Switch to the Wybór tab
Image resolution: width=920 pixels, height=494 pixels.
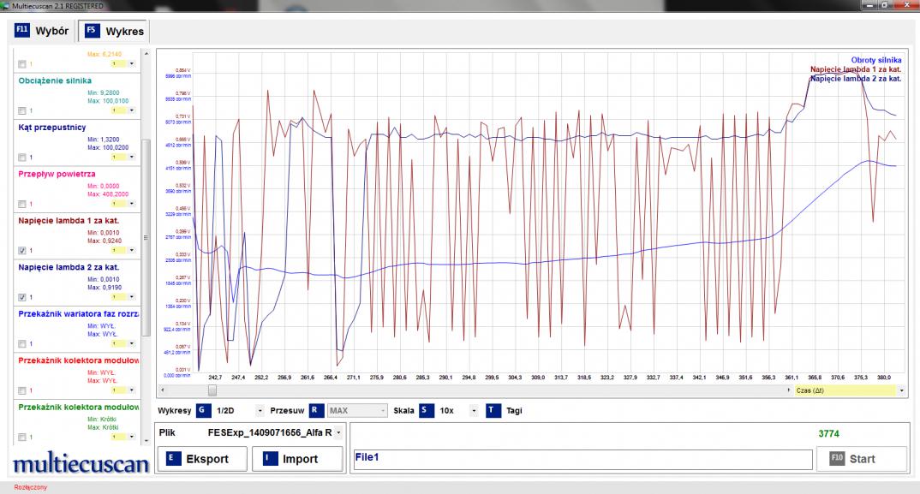coord(42,32)
